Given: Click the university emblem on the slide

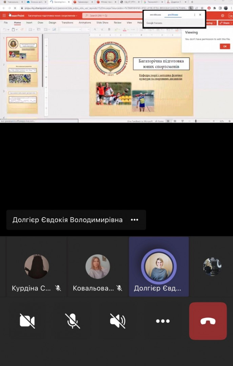Looking at the screenshot, I should coord(110,58).
